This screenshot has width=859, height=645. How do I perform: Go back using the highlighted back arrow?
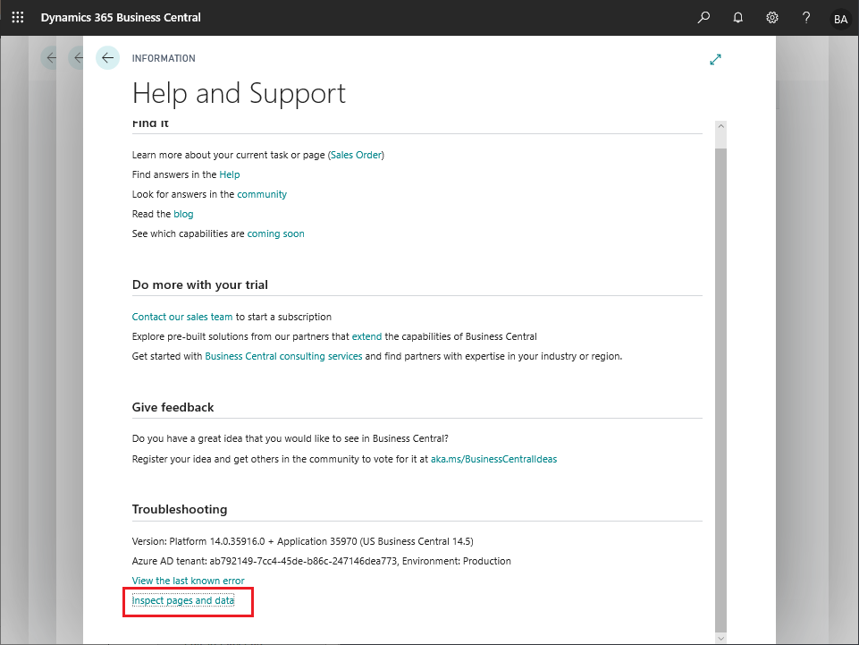pos(107,57)
